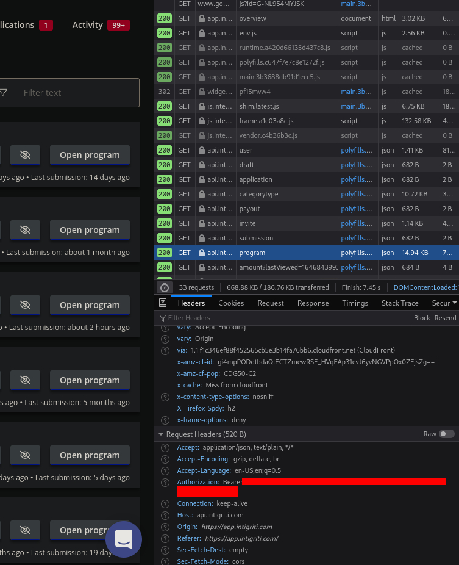
Task: Click the DOMContentLoaded status entry
Action: click(425, 287)
